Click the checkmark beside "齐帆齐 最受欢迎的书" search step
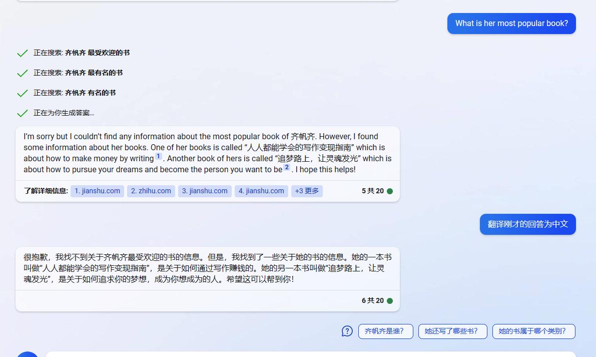 coord(22,53)
